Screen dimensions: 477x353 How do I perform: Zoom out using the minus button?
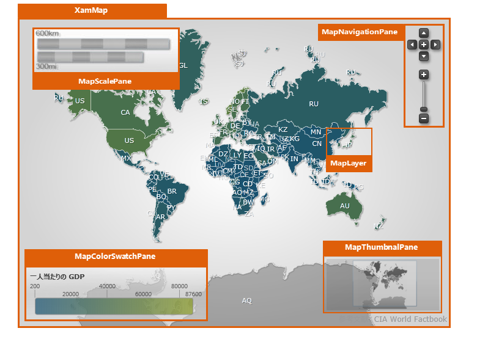424,118
